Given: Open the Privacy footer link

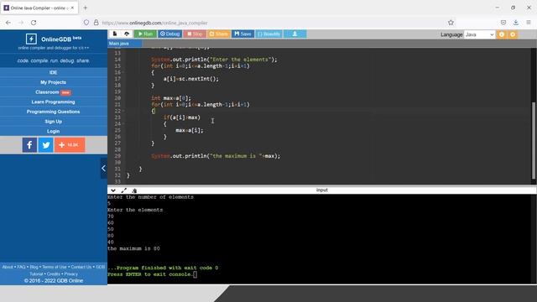Looking at the screenshot, I should [70, 274].
